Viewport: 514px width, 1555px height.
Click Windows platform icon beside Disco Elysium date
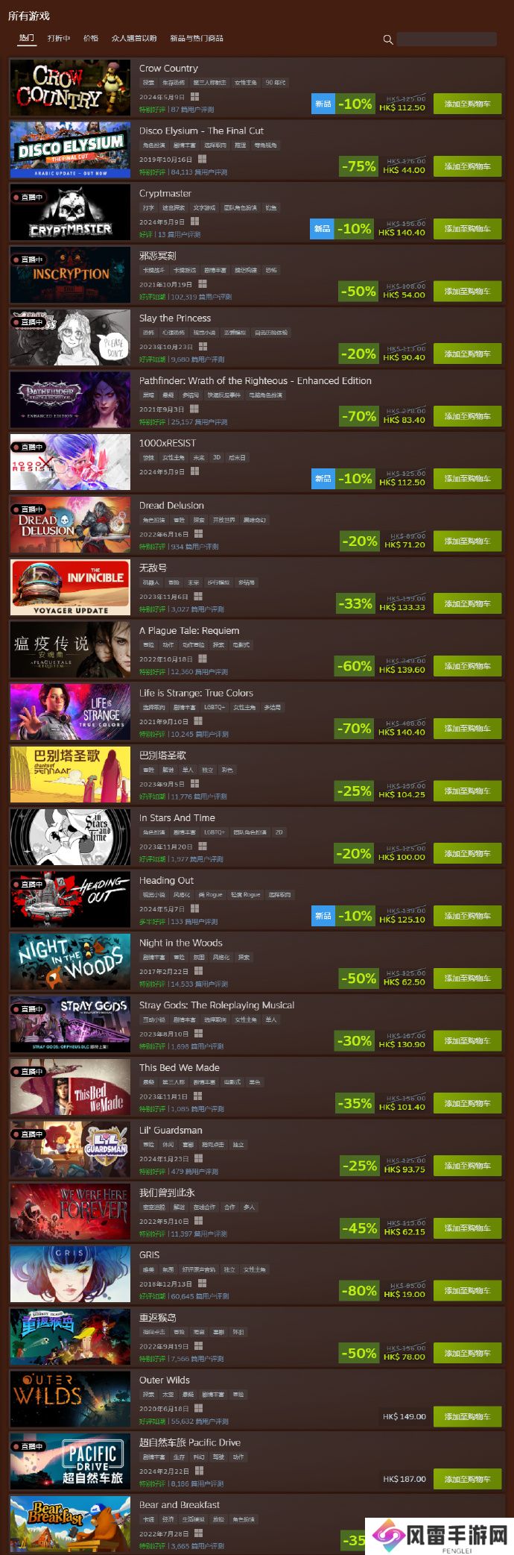tap(202, 160)
